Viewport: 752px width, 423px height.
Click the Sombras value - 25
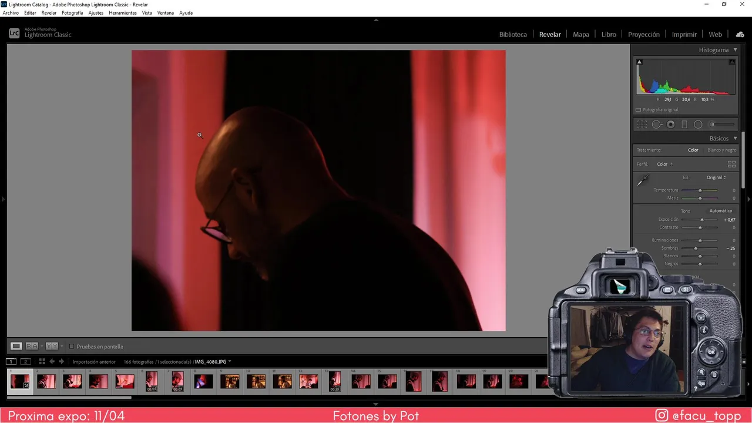click(x=730, y=248)
